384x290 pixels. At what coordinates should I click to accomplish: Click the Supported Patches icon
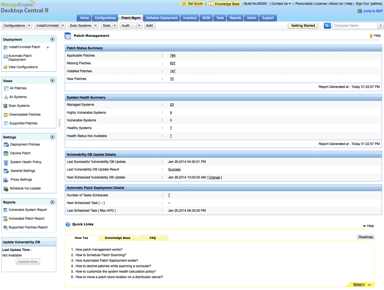(6, 124)
